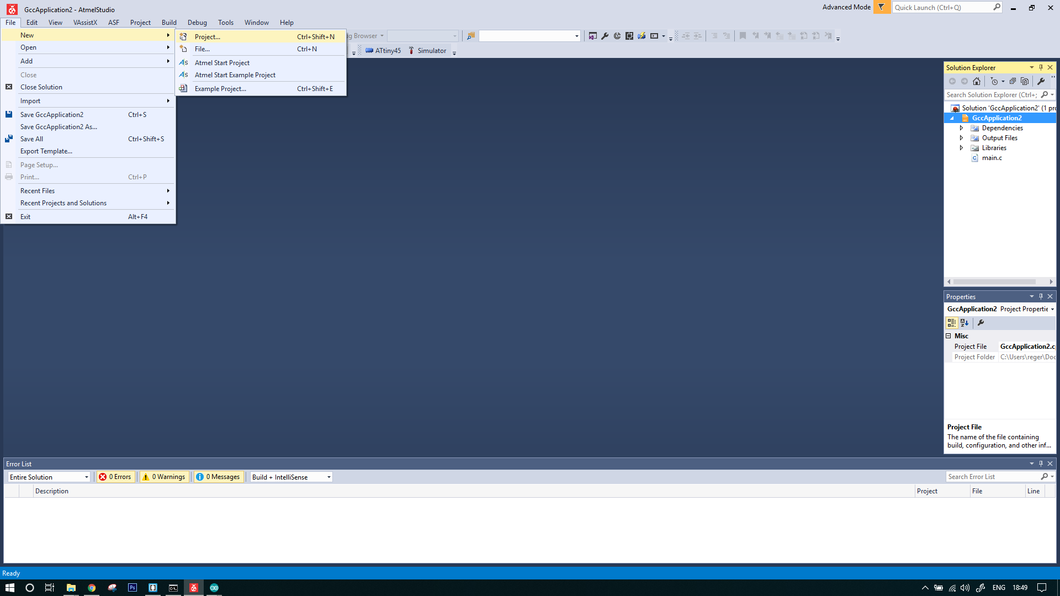Open Photoshop from the taskbar
The width and height of the screenshot is (1060, 596).
click(x=132, y=588)
